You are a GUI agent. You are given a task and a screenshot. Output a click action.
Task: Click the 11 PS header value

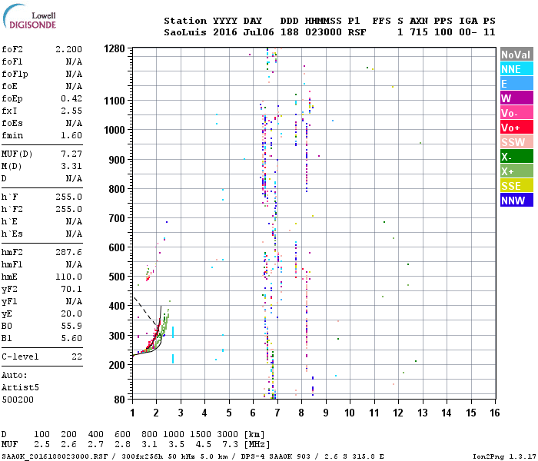click(x=490, y=32)
